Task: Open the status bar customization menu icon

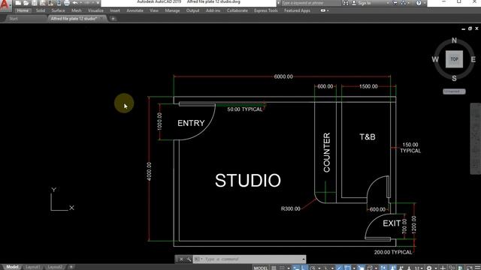Action: click(x=477, y=268)
